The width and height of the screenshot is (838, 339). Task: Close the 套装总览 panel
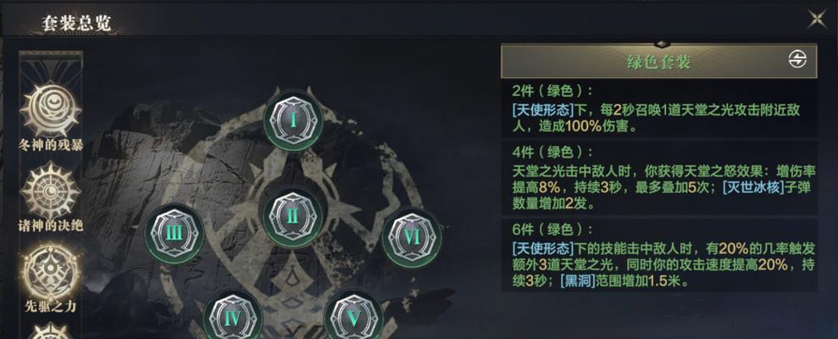click(x=817, y=19)
